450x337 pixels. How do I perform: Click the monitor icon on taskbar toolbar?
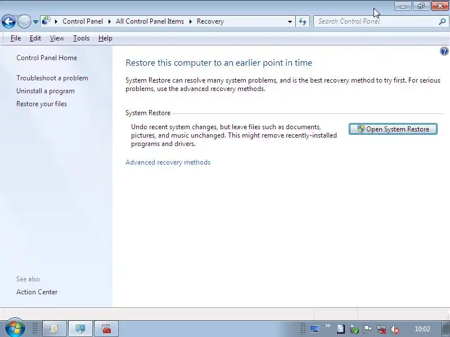click(314, 329)
